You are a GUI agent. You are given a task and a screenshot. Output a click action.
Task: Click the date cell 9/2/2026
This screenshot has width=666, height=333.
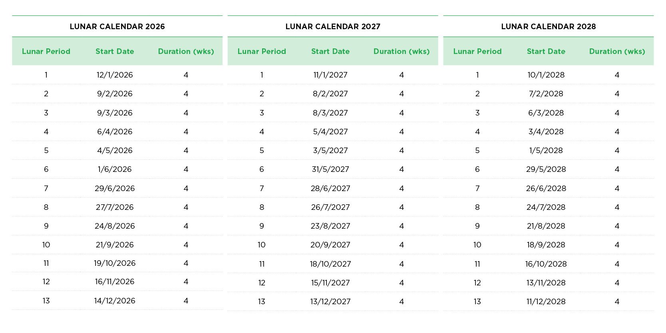pyautogui.click(x=115, y=94)
